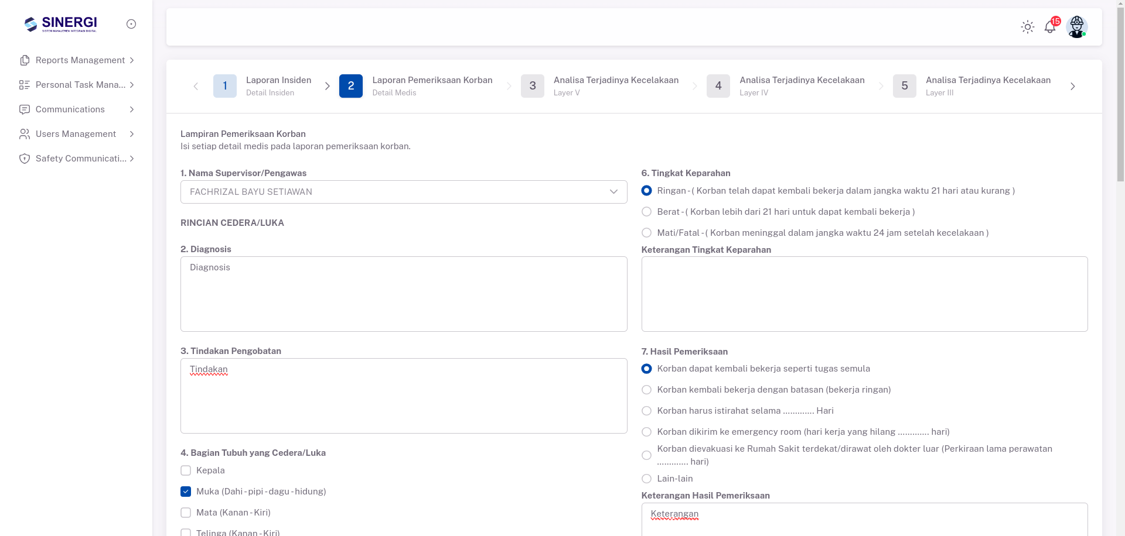1125x536 pixels.
Task: Open Safety Communication menu
Action: (x=77, y=159)
